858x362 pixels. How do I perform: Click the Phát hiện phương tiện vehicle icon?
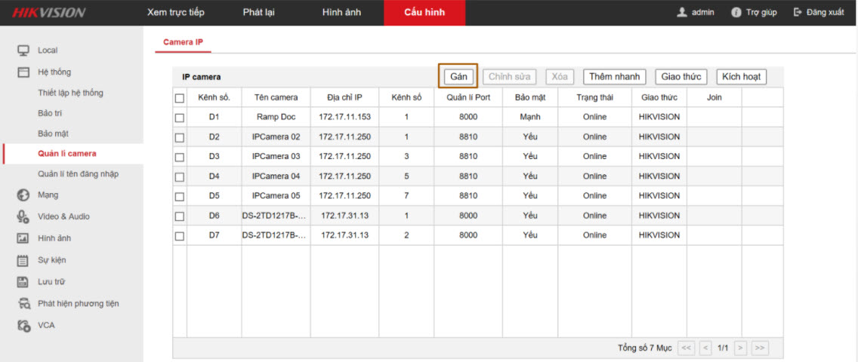[23, 303]
